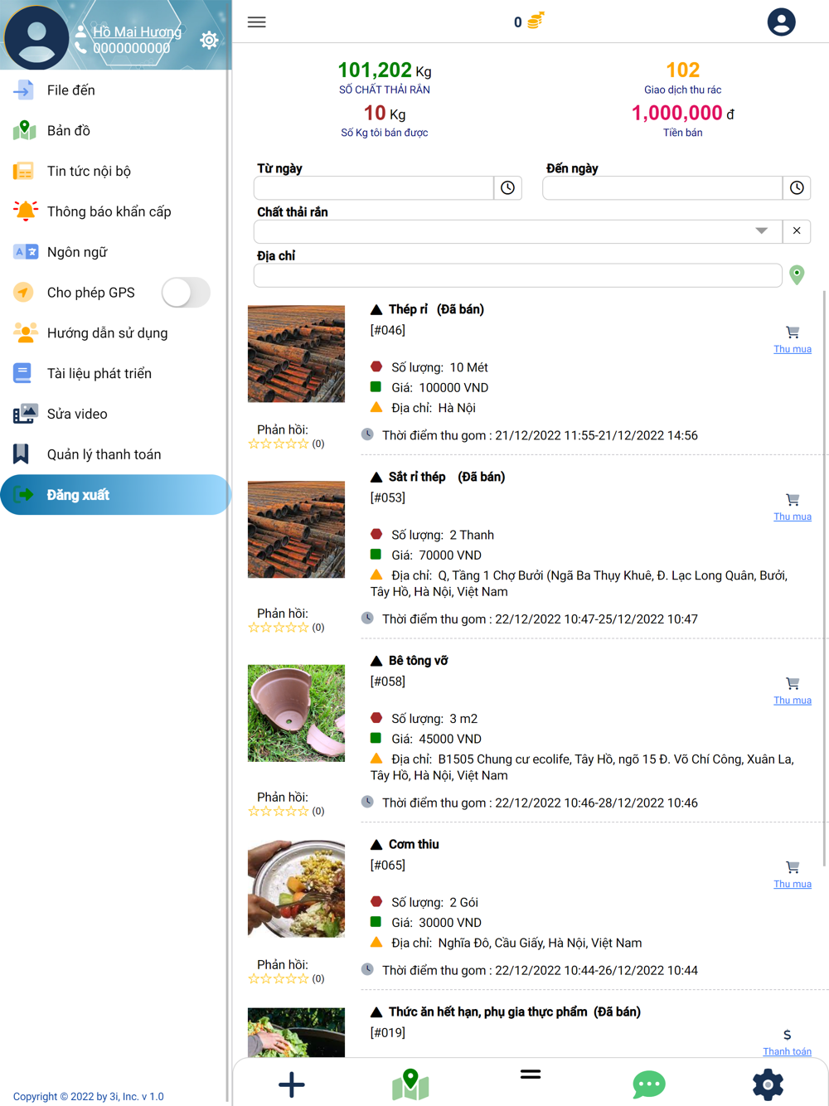Image resolution: width=829 pixels, height=1106 pixels.
Task: Click the Bê tông vỡ title
Action: [x=418, y=661]
